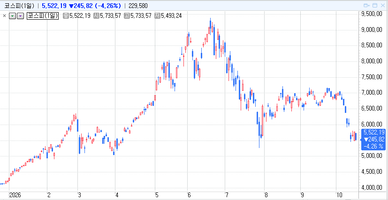This screenshot has width=388, height=200.
Task: Click the volume value 229,580
Action: pyautogui.click(x=138, y=6)
